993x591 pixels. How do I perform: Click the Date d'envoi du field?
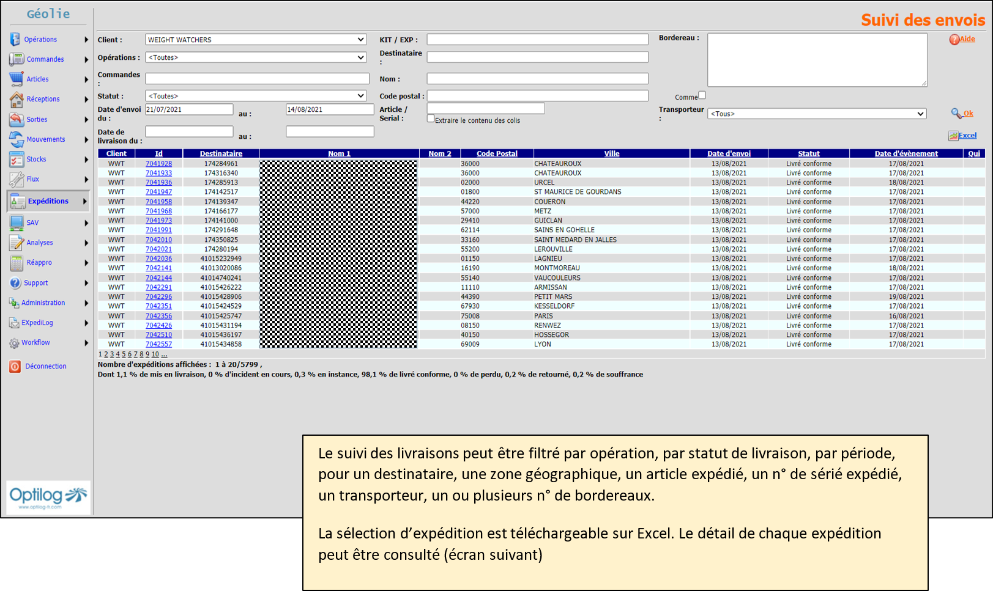pyautogui.click(x=189, y=109)
